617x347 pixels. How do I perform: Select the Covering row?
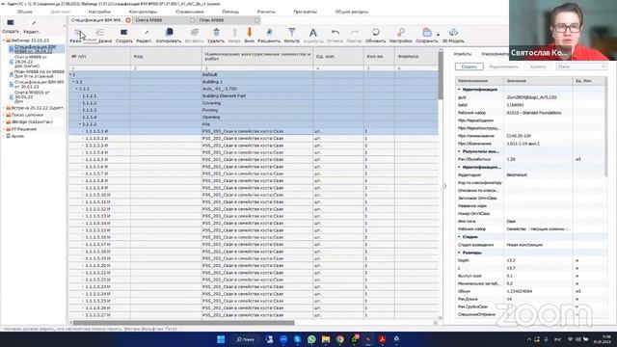click(x=254, y=103)
